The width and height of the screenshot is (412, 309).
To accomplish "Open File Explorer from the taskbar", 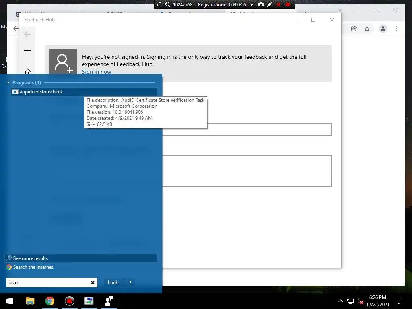I will [30, 301].
